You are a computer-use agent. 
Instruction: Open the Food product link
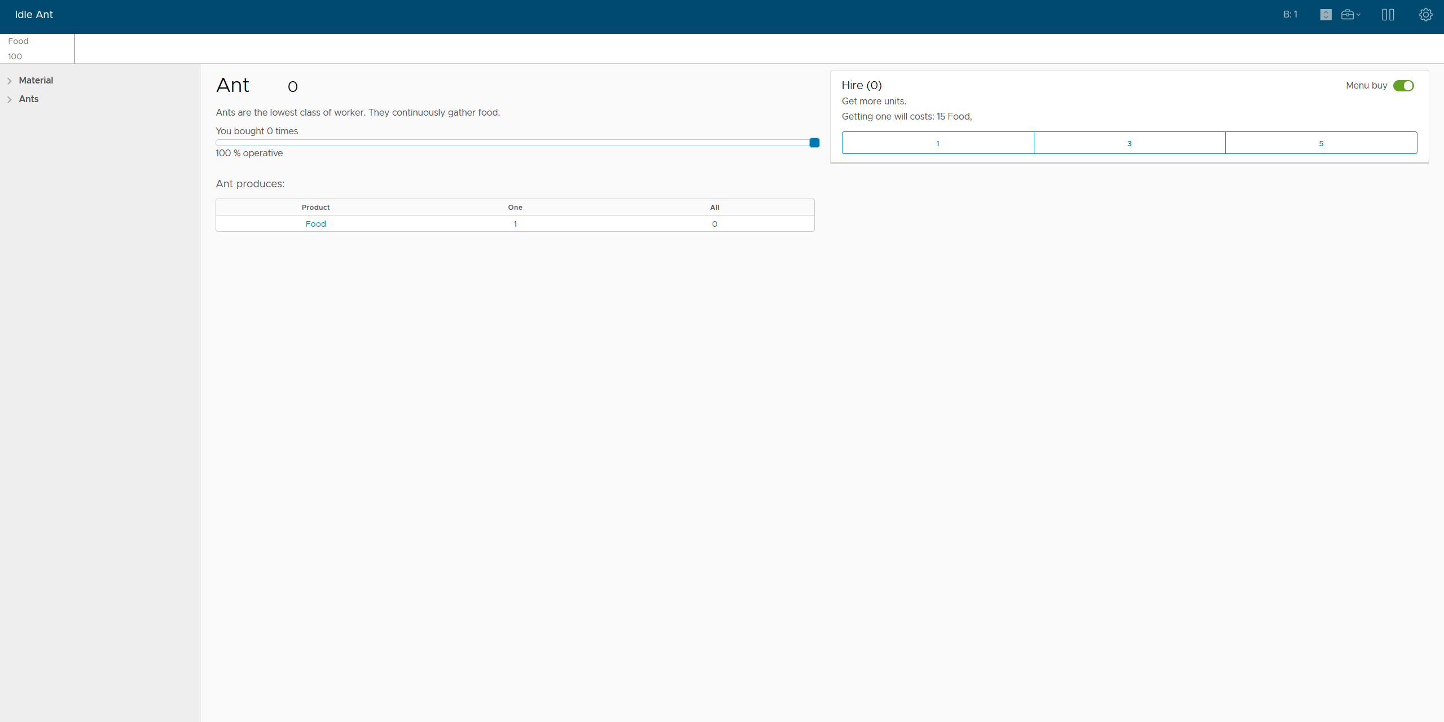tap(316, 224)
